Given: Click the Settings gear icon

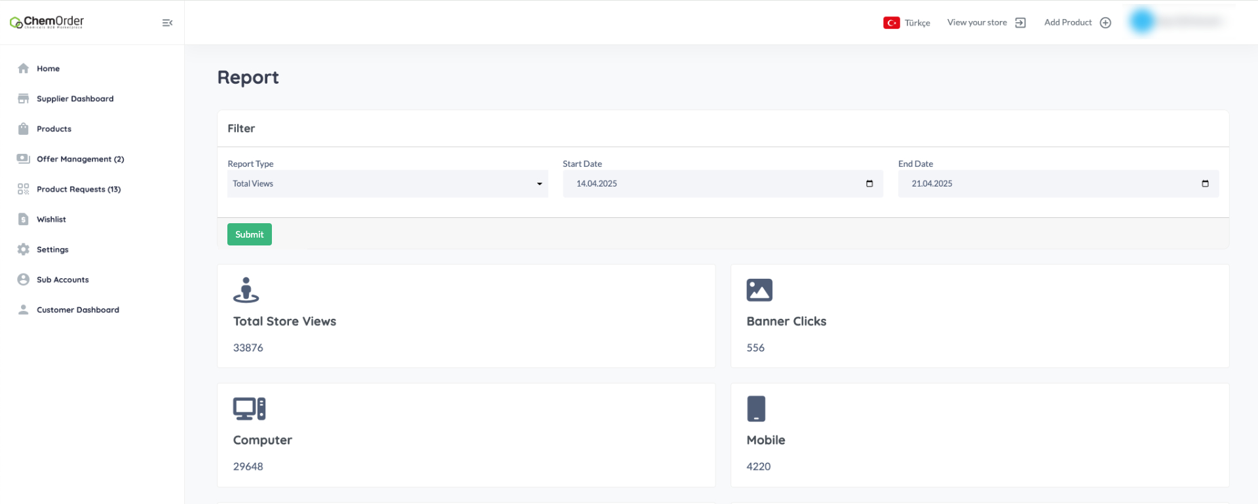Looking at the screenshot, I should pos(24,249).
